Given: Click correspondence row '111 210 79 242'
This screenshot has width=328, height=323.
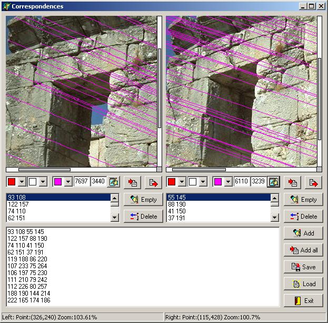Looking at the screenshot, I should coord(27,280).
